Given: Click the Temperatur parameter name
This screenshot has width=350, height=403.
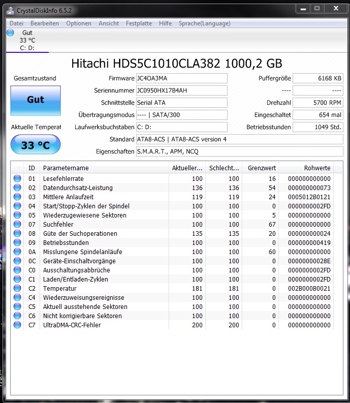Looking at the screenshot, I should [x=59, y=288].
